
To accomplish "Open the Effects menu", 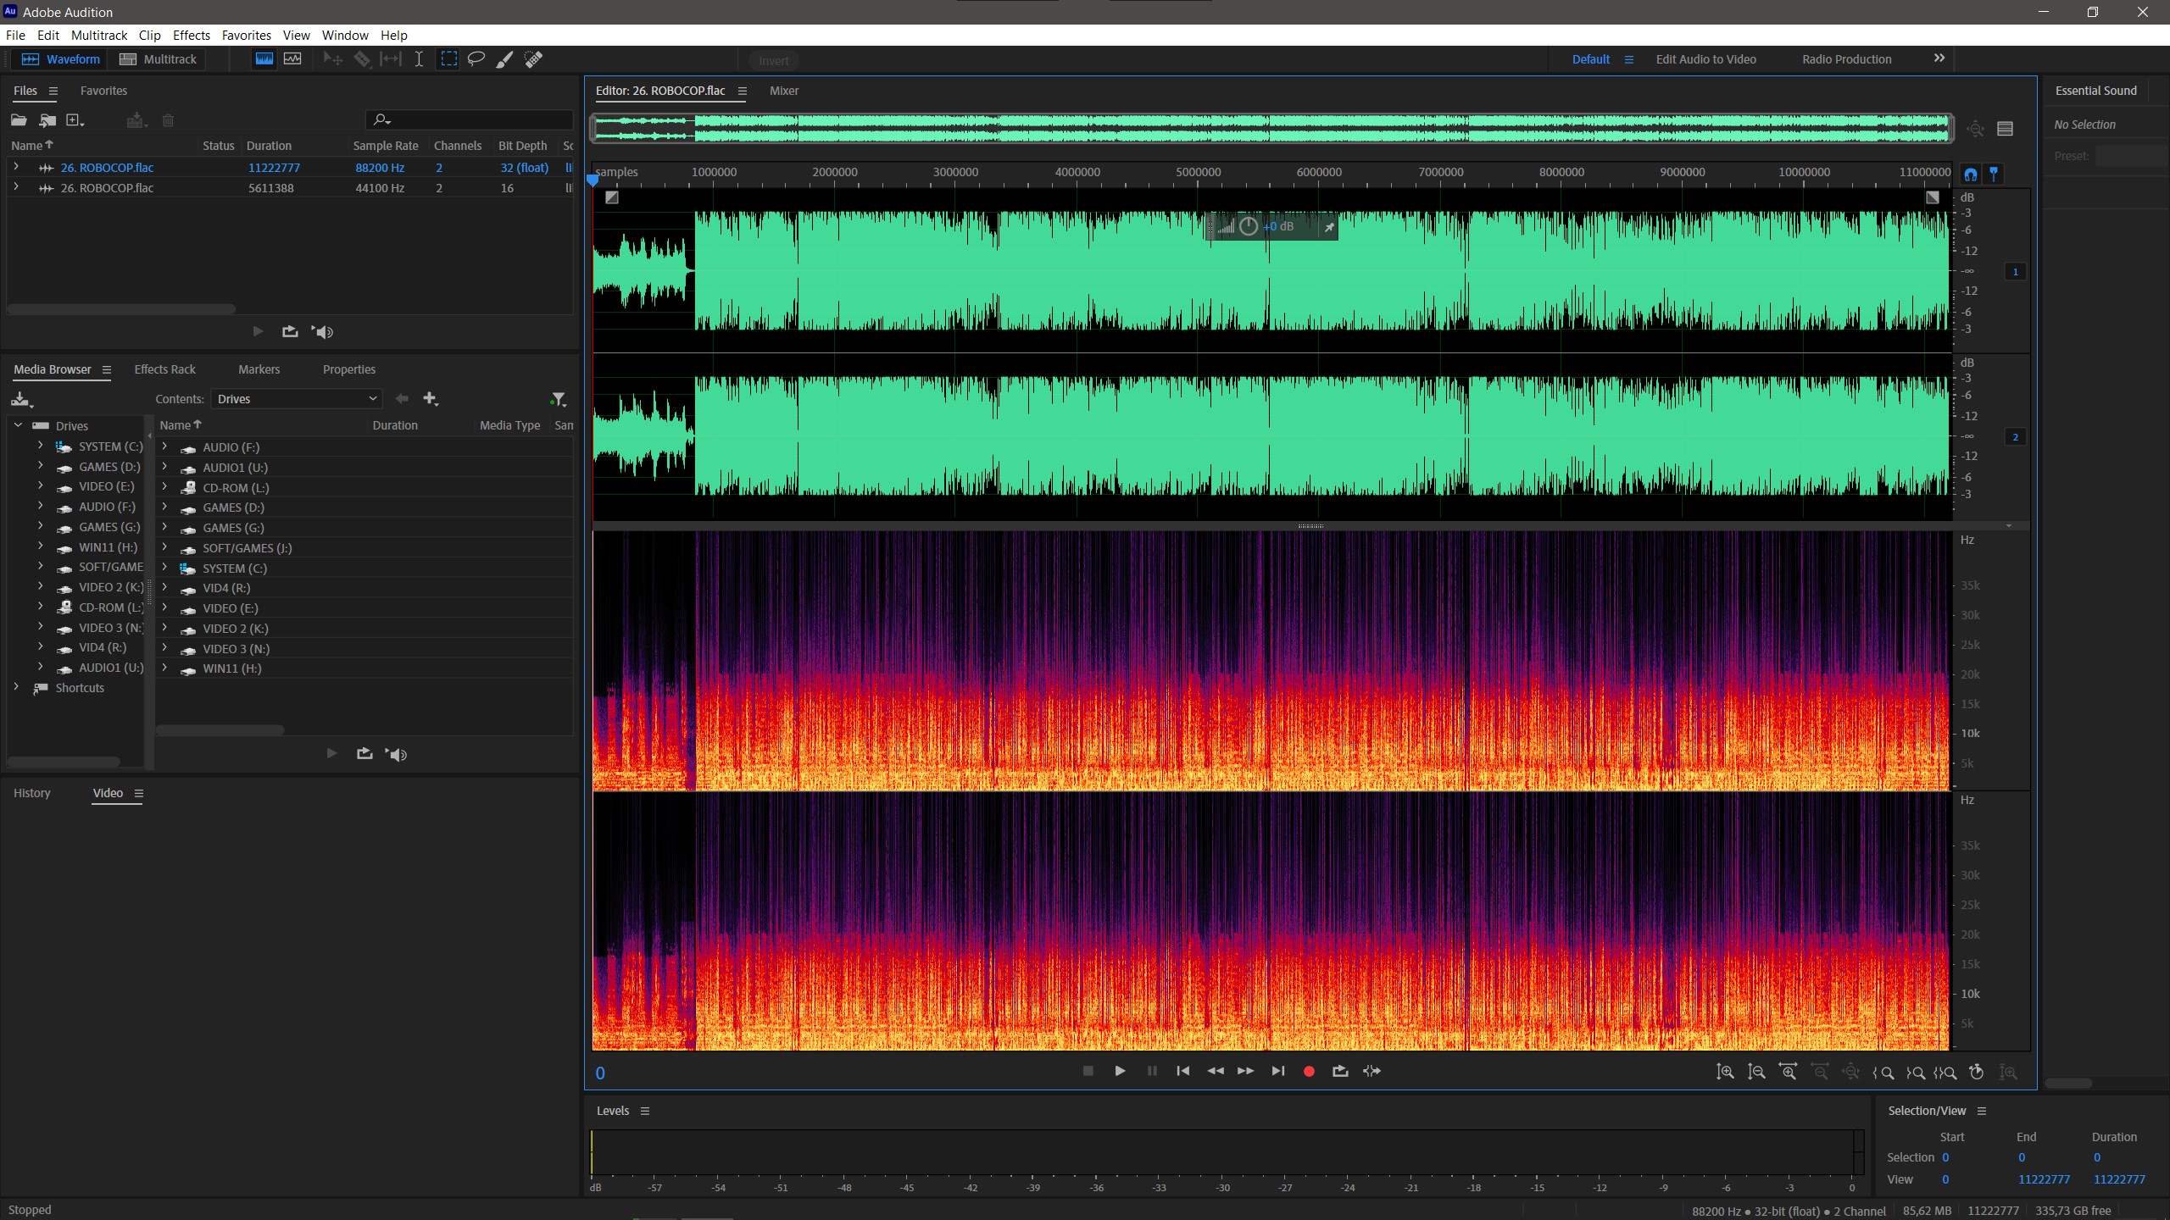I will point(191,36).
